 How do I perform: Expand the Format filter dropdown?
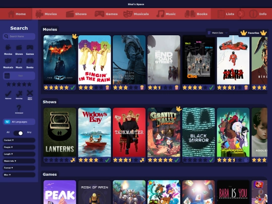19,168
